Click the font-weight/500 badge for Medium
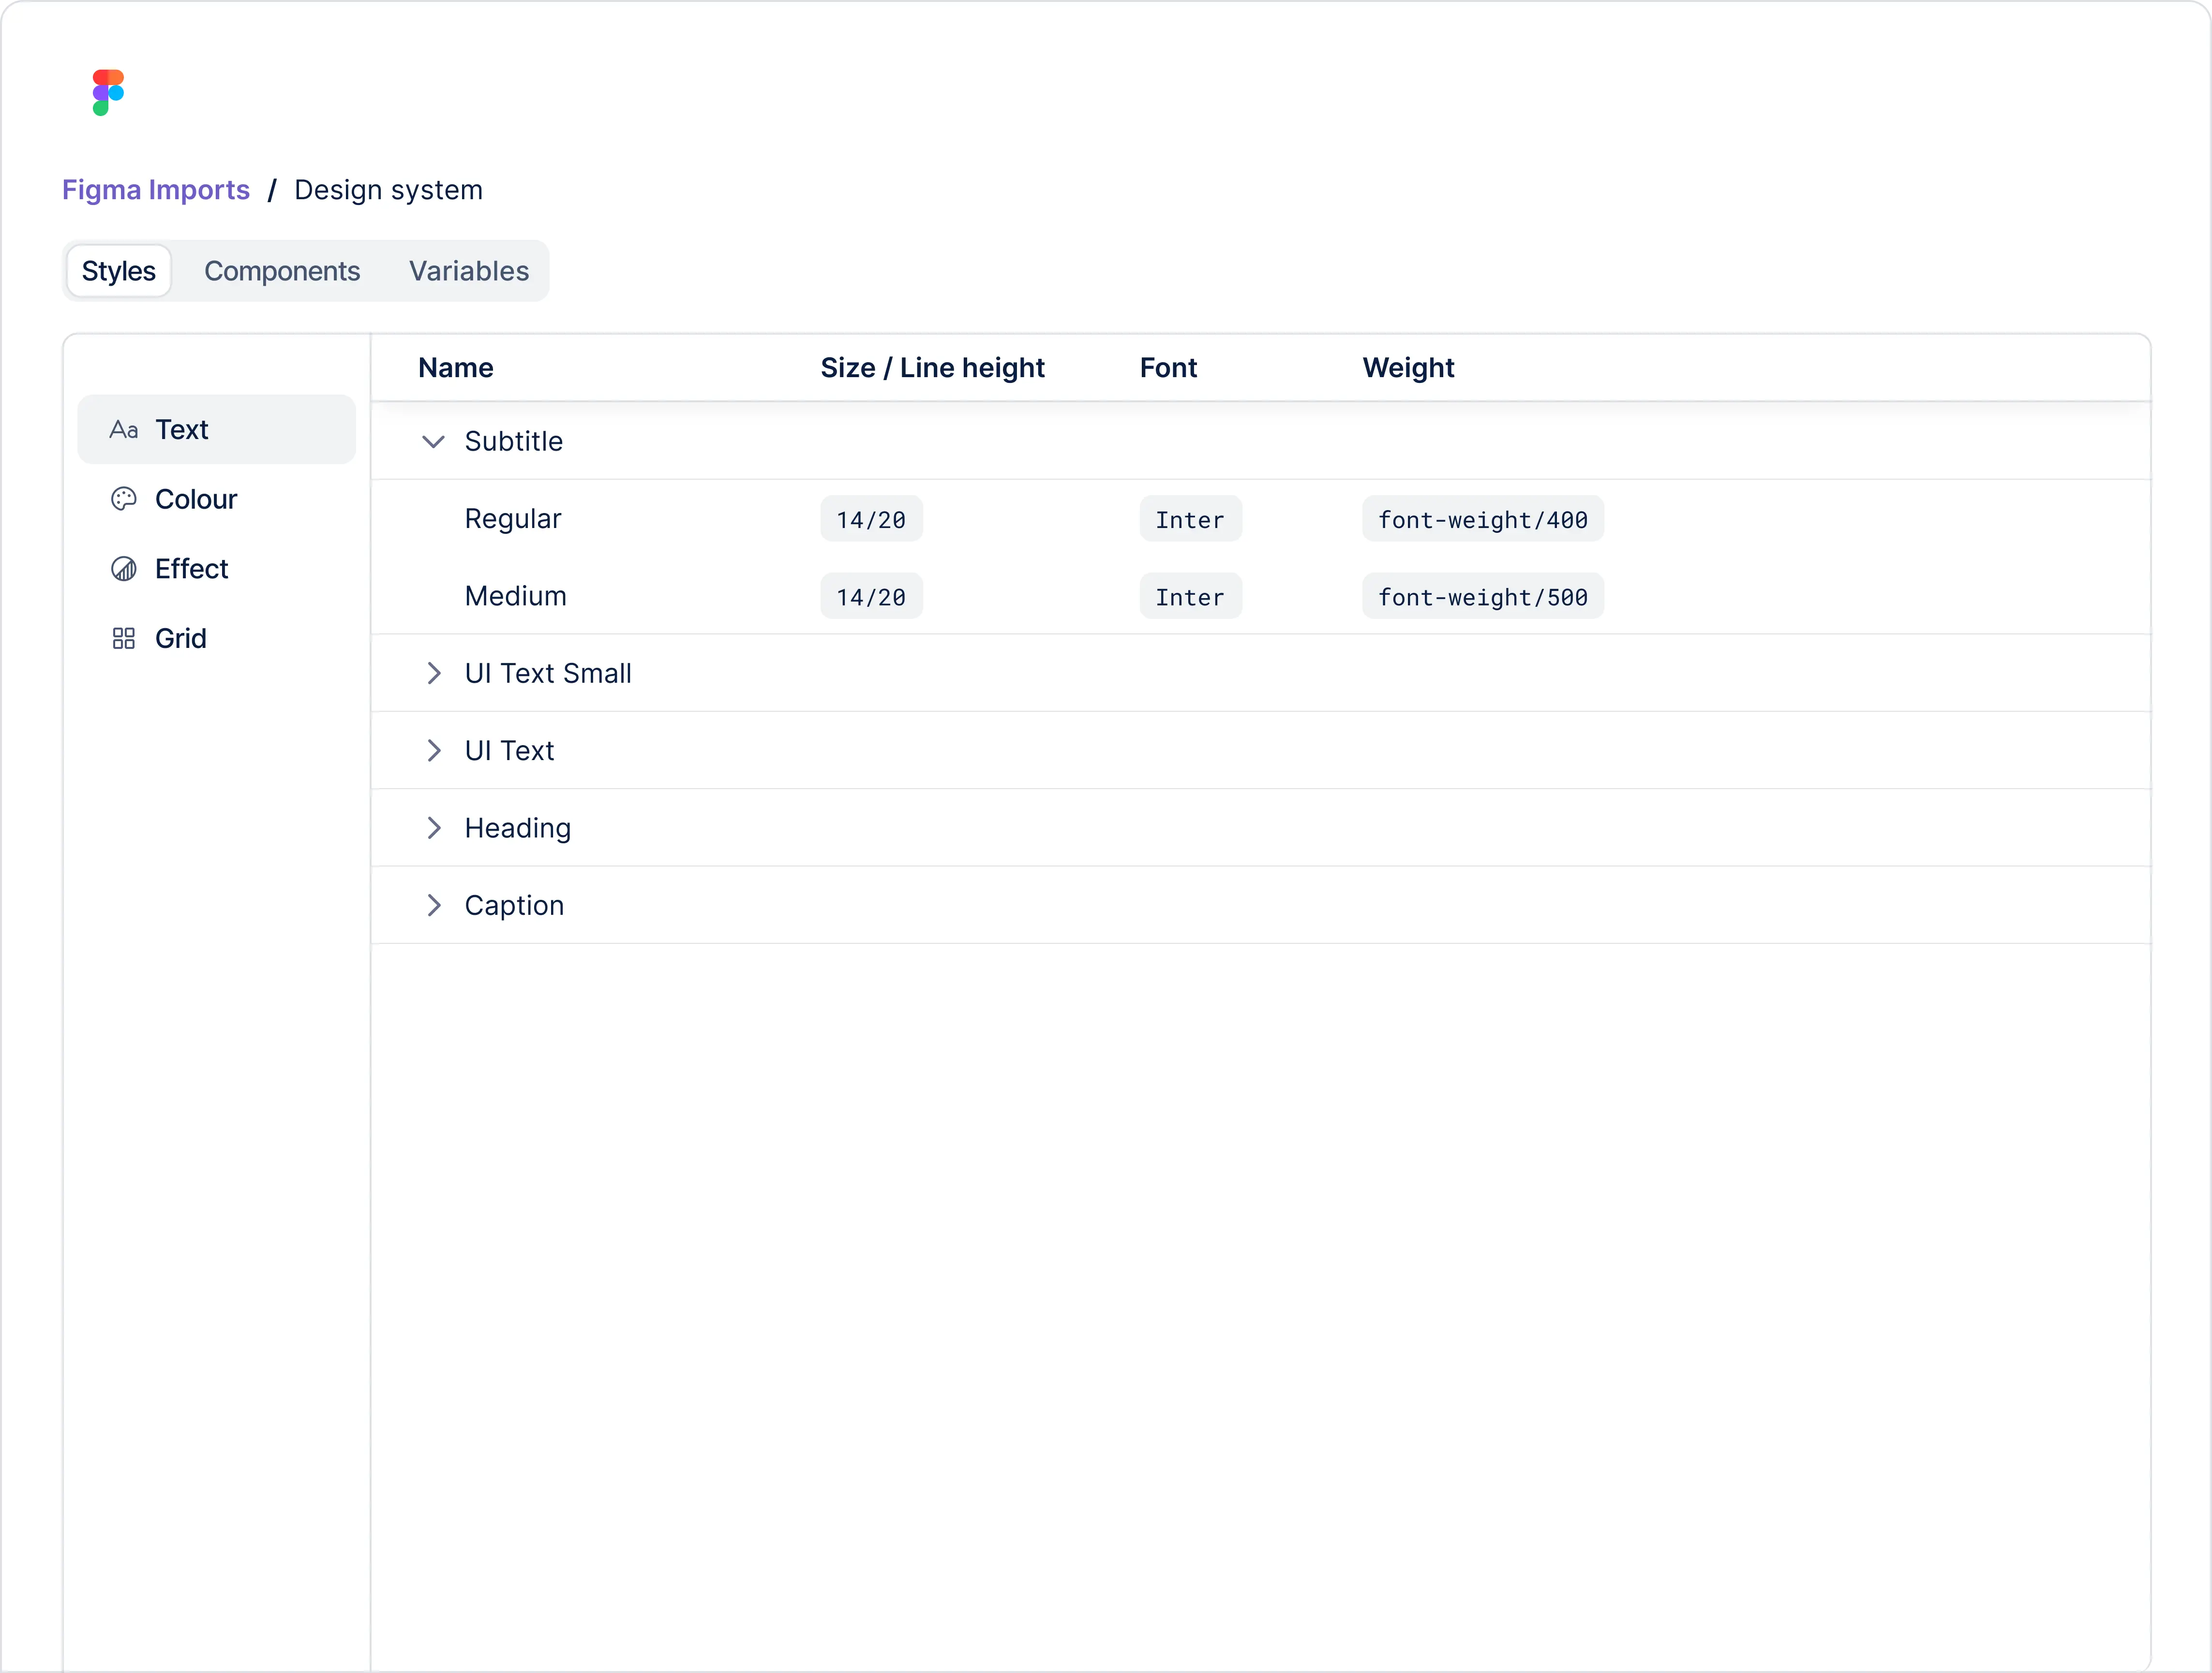Screen dimensions: 2212x1673 (x=1482, y=597)
